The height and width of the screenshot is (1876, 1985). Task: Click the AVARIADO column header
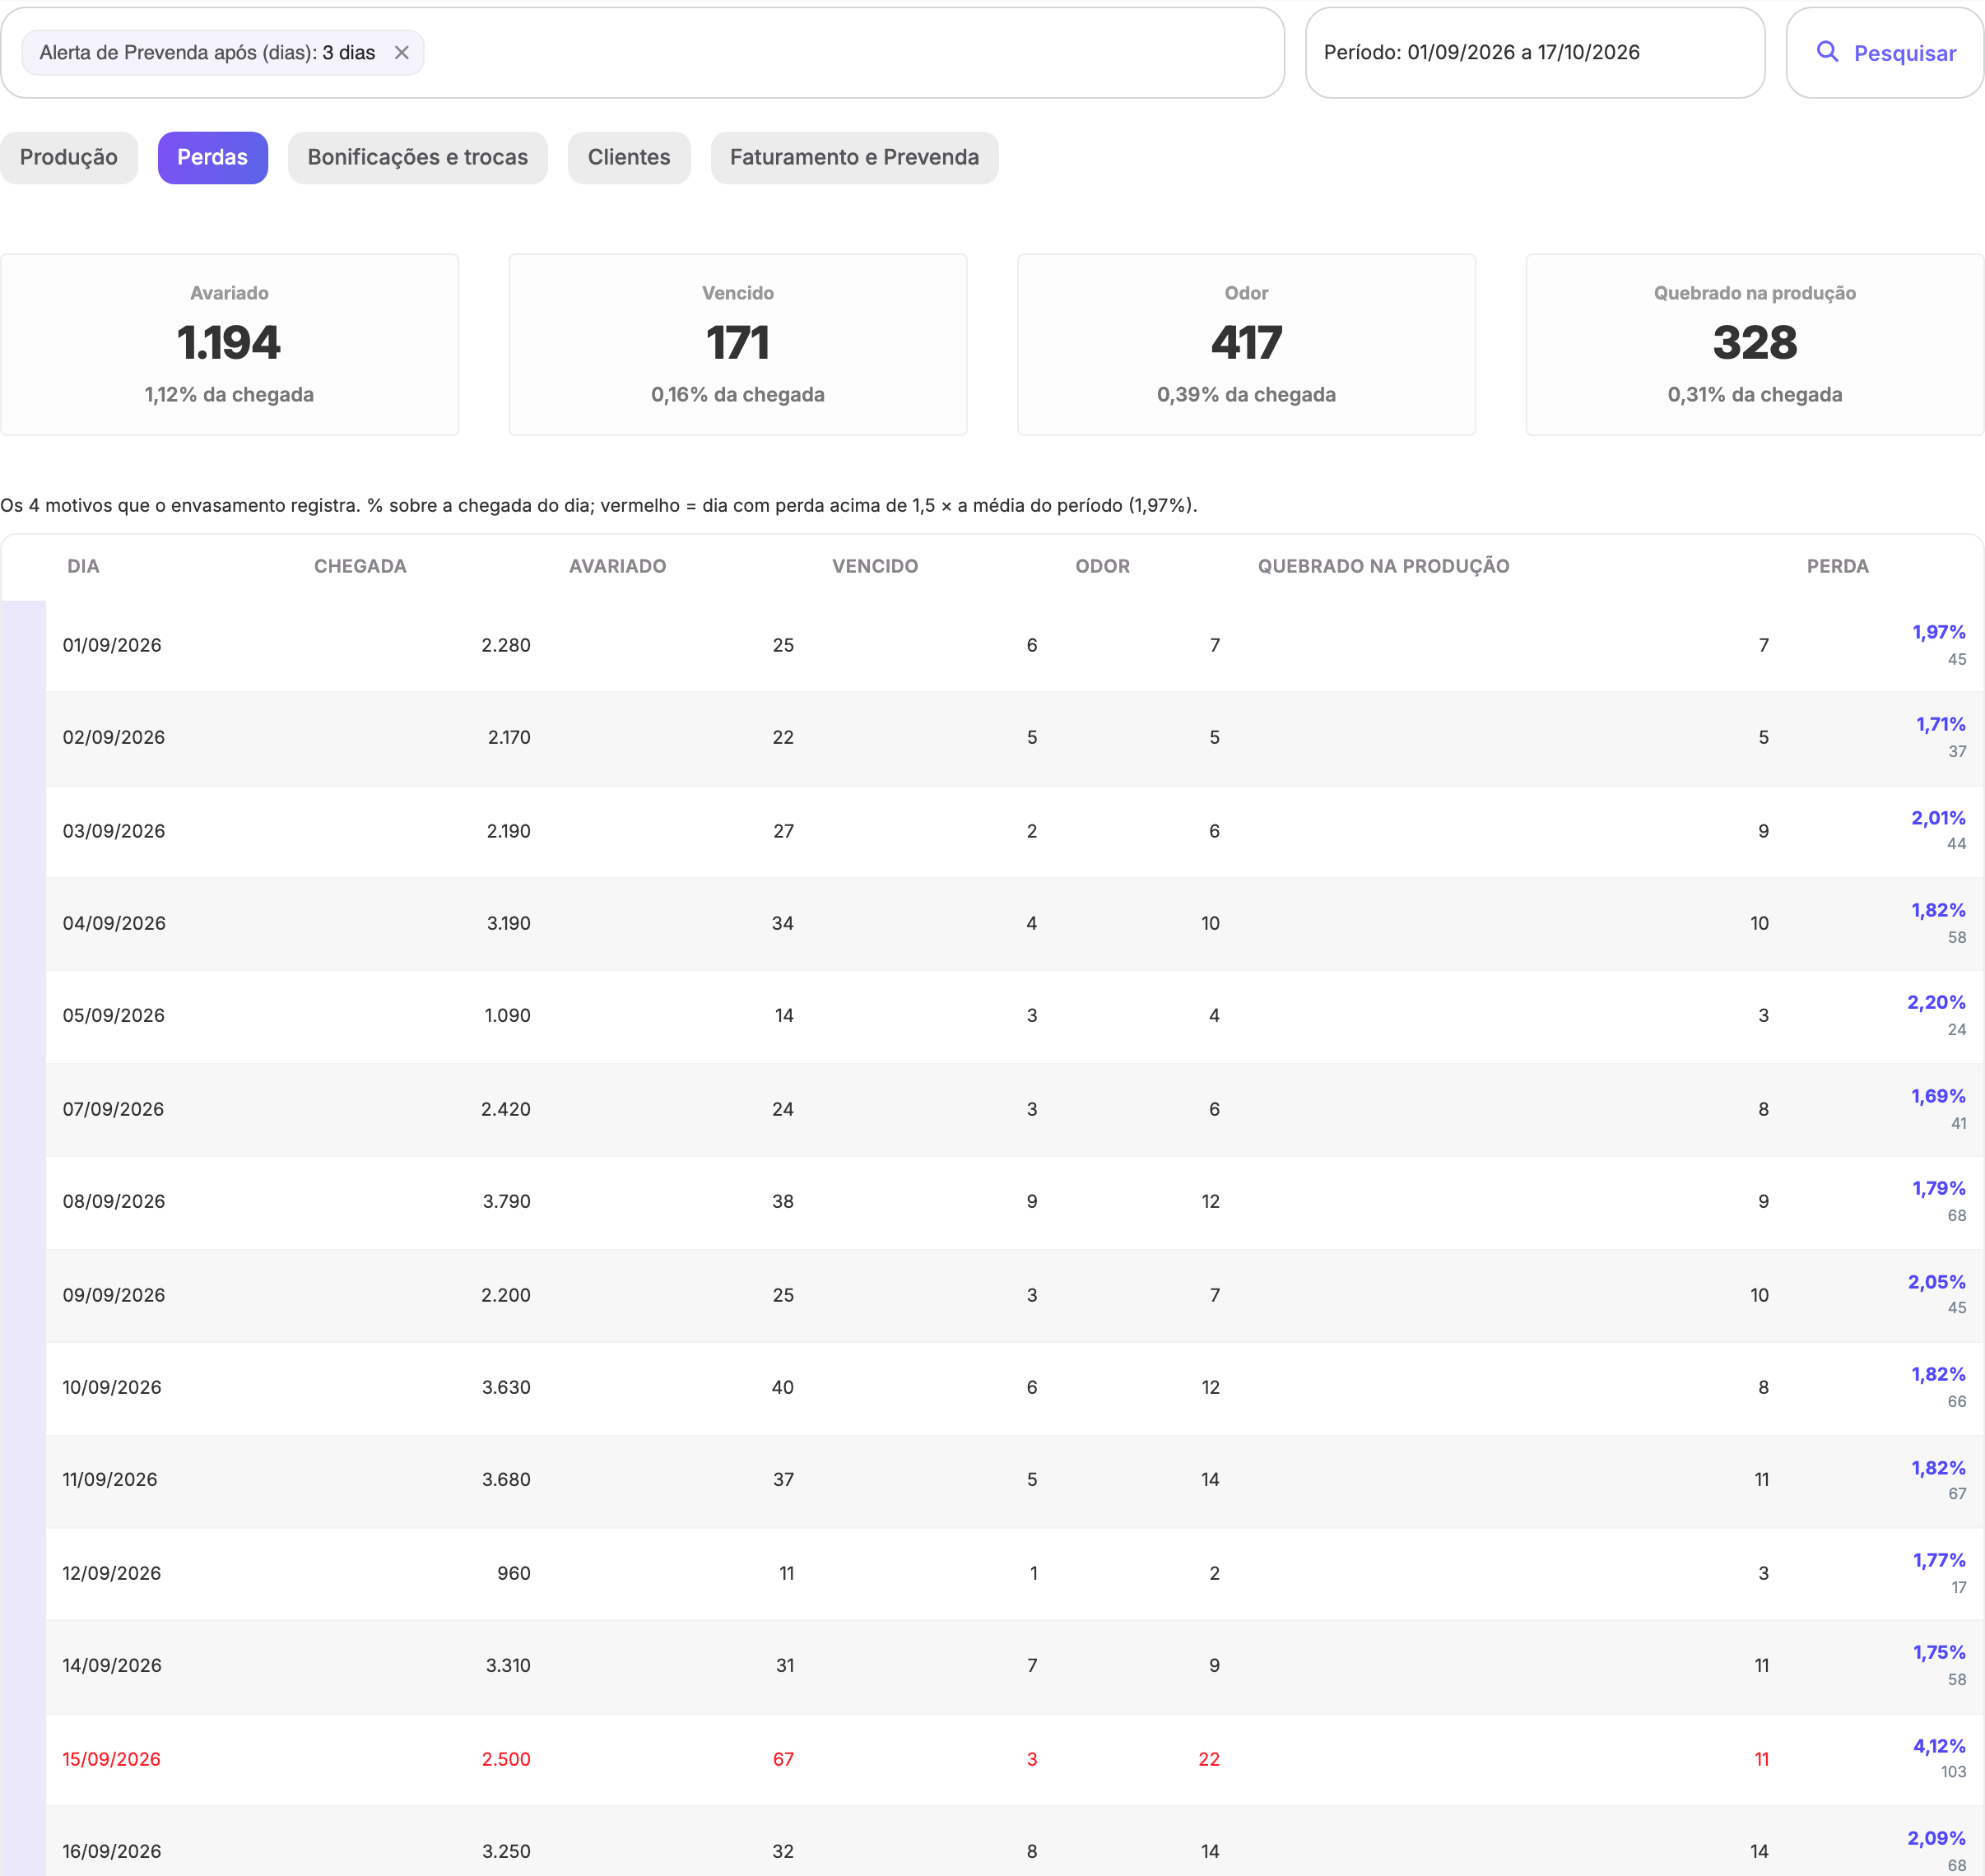coord(617,566)
